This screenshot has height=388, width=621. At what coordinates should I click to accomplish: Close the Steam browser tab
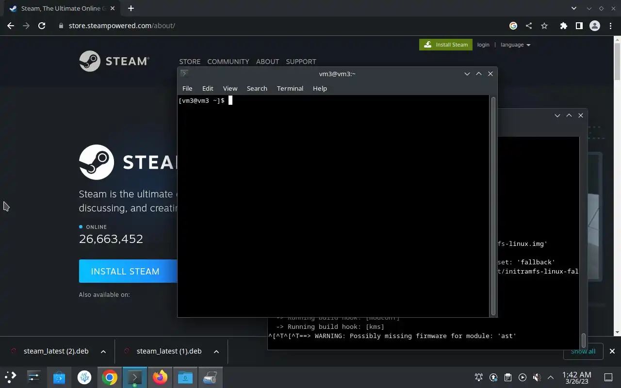[114, 8]
